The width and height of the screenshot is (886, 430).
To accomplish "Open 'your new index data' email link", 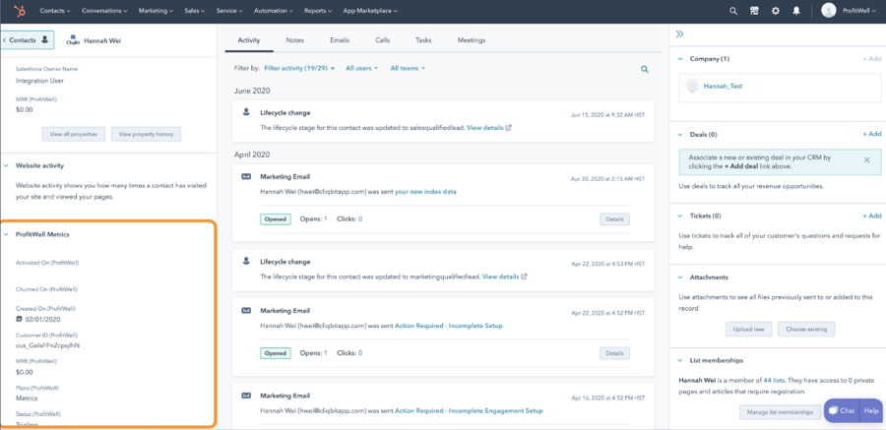I will 425,192.
